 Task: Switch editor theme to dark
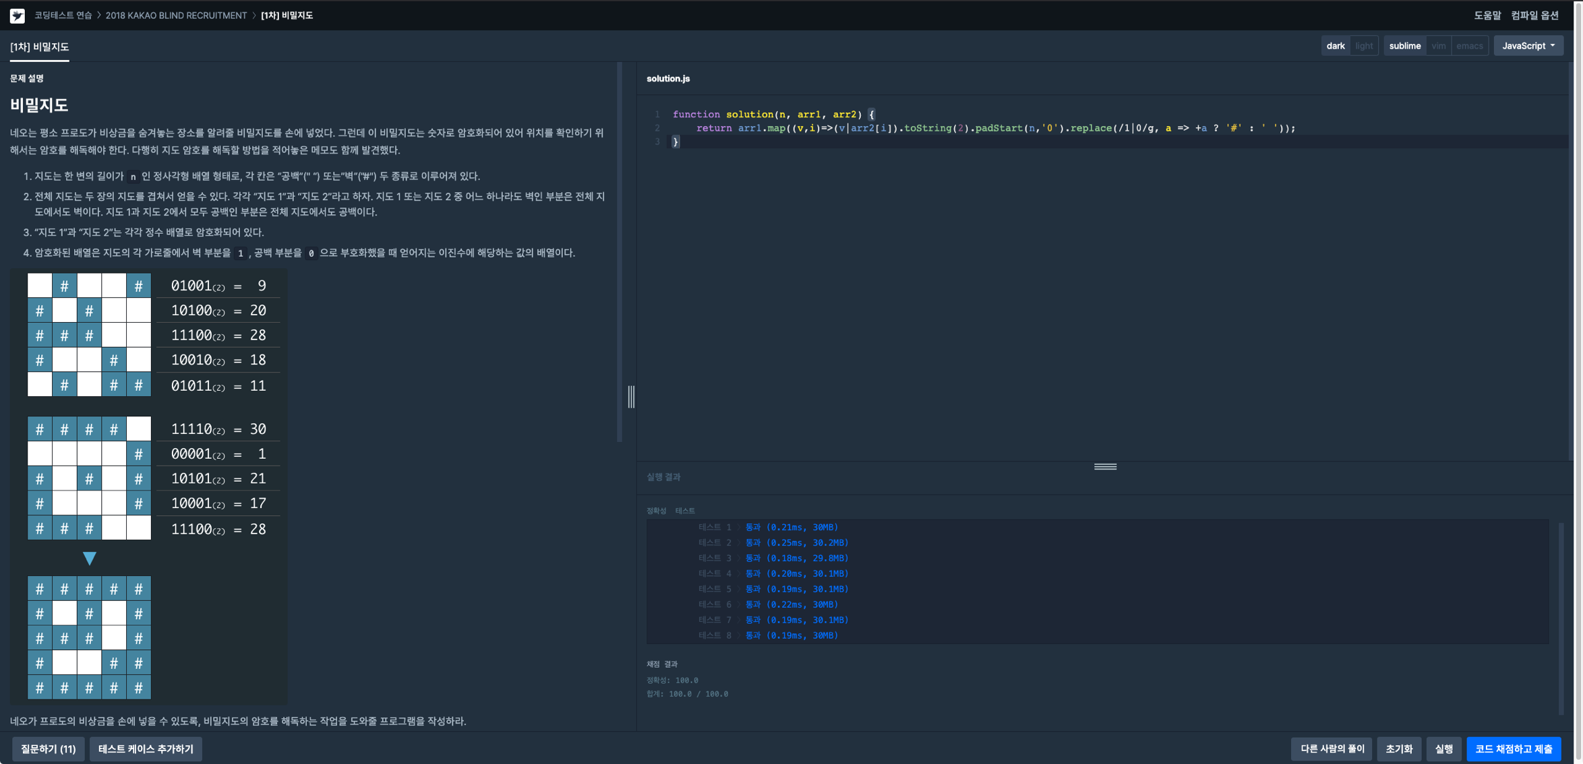1335,46
